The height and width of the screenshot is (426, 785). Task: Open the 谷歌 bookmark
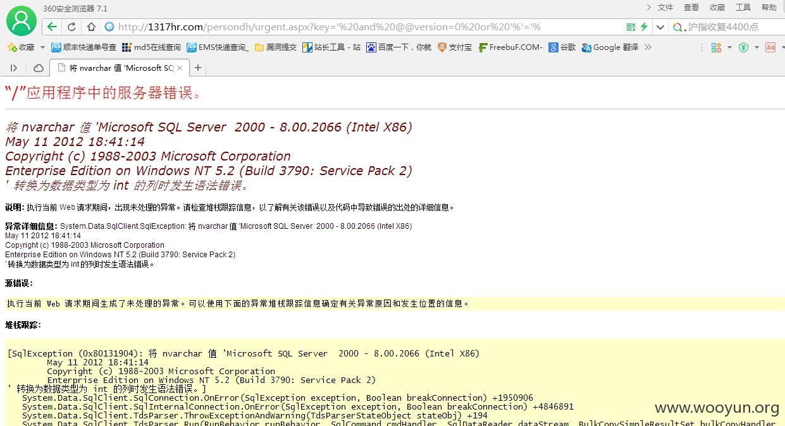[x=562, y=47]
